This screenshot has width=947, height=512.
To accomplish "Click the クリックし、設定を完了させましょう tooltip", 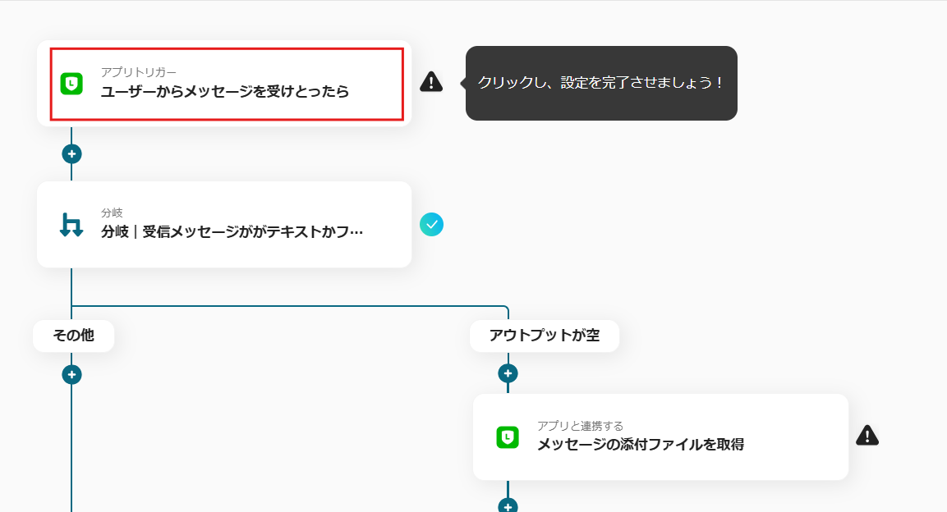I will tap(600, 83).
